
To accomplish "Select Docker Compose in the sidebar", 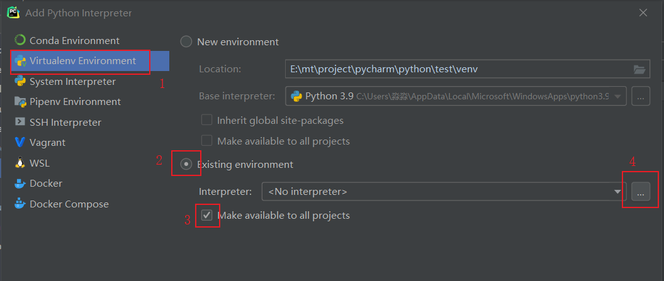I will (69, 204).
